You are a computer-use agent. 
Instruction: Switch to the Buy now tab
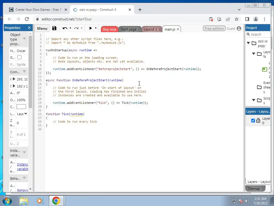(x=109, y=29)
